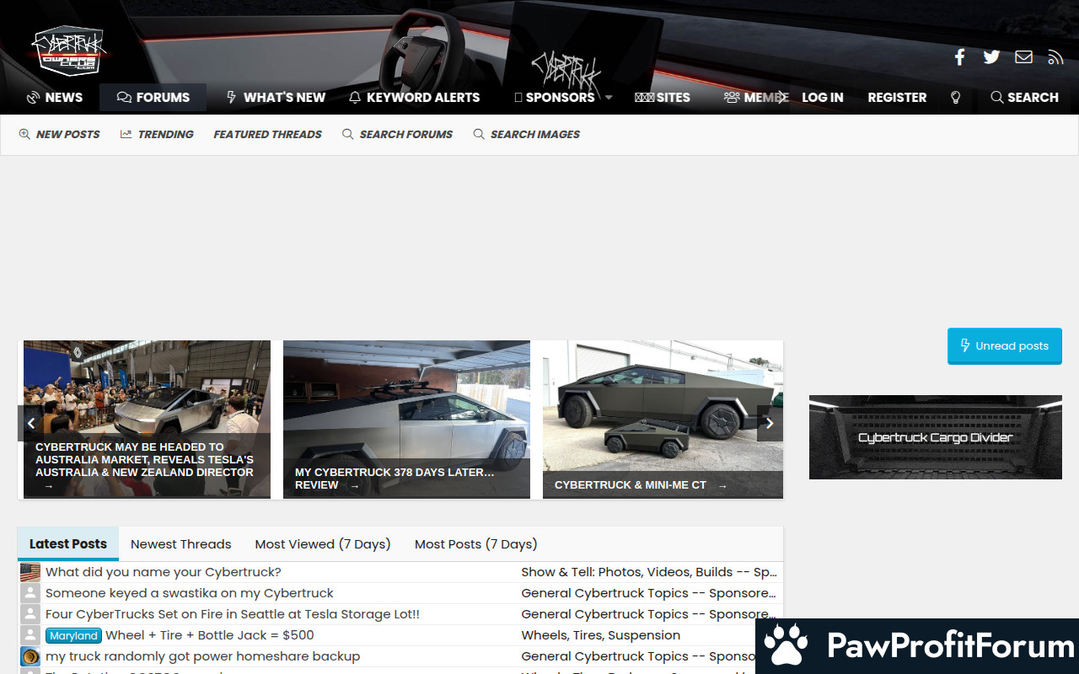The width and height of the screenshot is (1079, 674).
Task: Open thread Someone keyed a swastika
Action: 190,593
